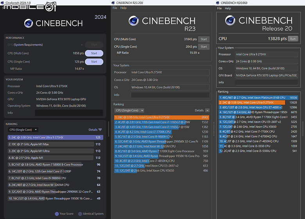
Task: Click the Processor field in Cinebench R23
Action: click(170, 72)
